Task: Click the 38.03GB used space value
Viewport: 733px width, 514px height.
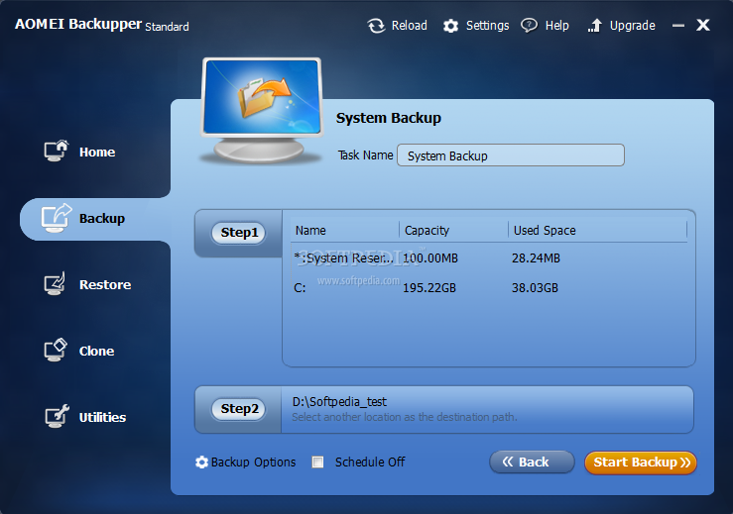Action: pyautogui.click(x=535, y=288)
